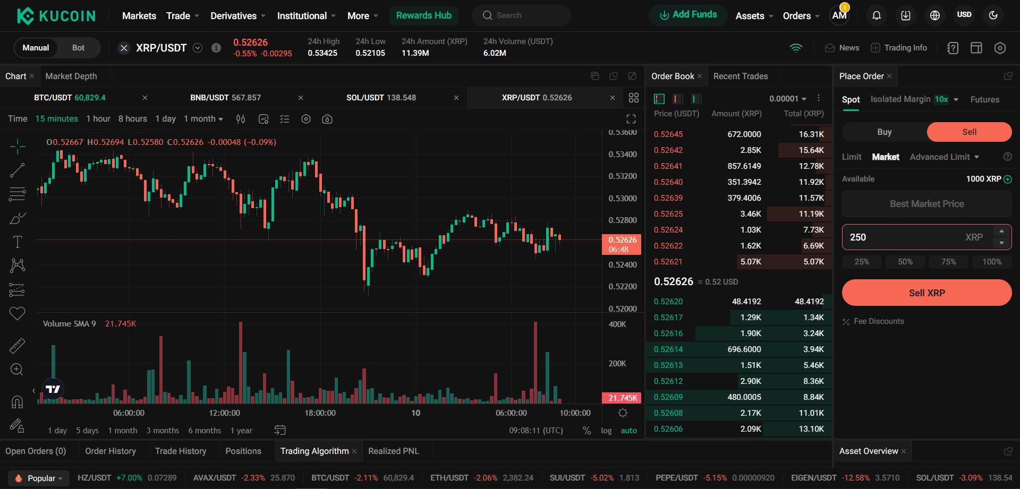Select the Sell side toggle

(970, 132)
